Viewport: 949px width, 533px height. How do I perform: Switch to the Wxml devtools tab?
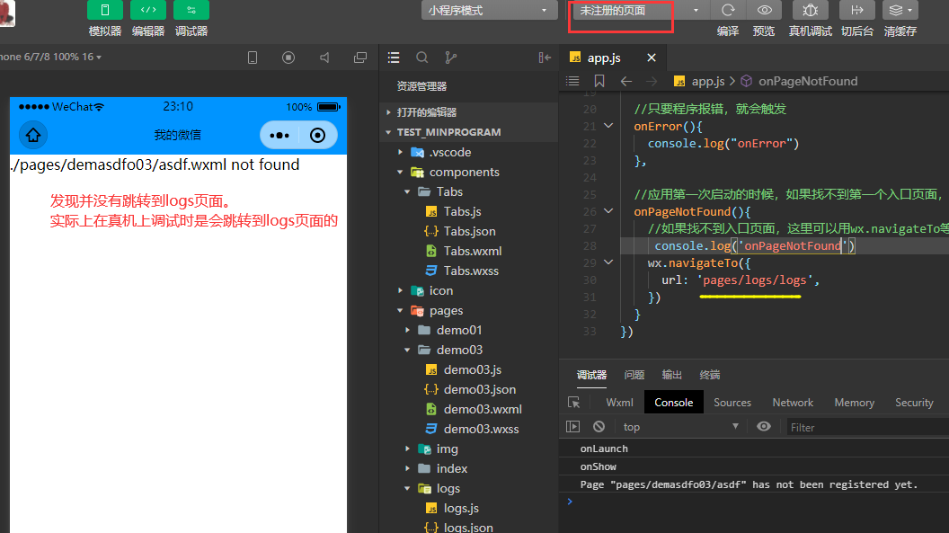click(x=619, y=403)
